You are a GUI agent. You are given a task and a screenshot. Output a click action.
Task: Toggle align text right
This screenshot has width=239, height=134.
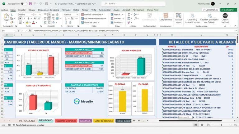pos(53,19)
